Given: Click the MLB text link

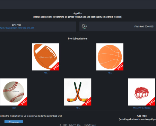Looking at the screenshot, I should 14,108.
